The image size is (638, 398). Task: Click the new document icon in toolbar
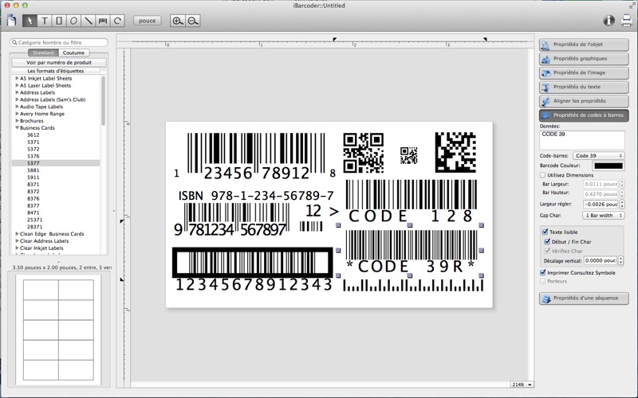click(11, 21)
